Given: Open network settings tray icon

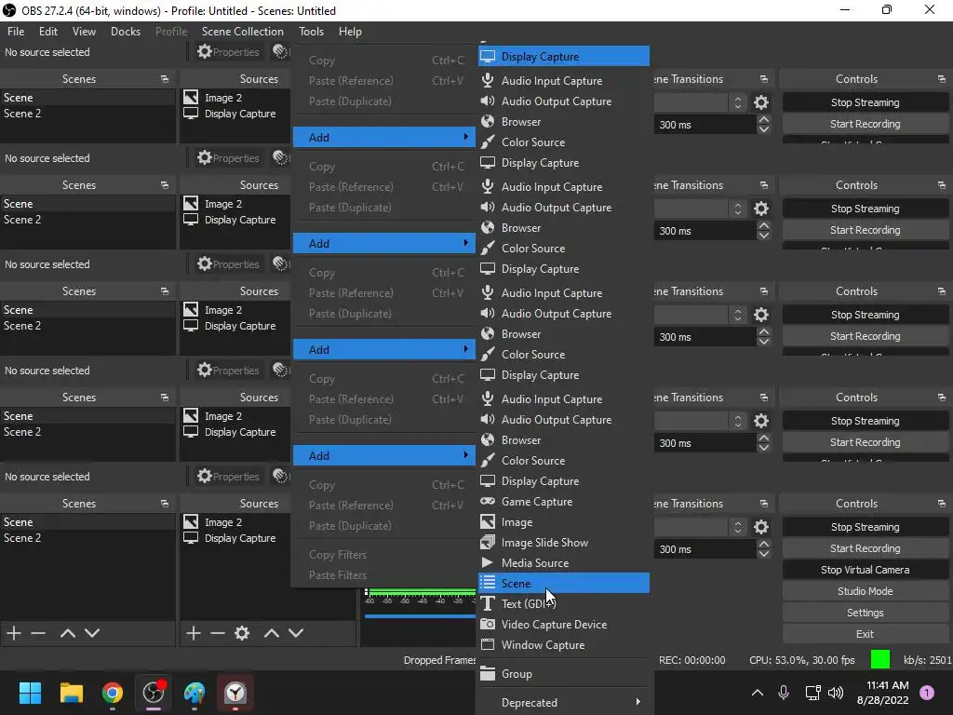Looking at the screenshot, I should click(812, 693).
